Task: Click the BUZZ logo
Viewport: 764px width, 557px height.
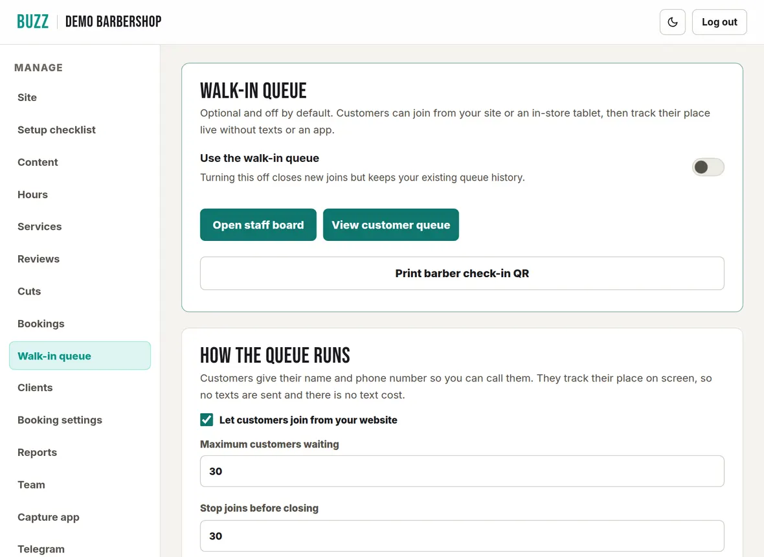Action: click(32, 21)
